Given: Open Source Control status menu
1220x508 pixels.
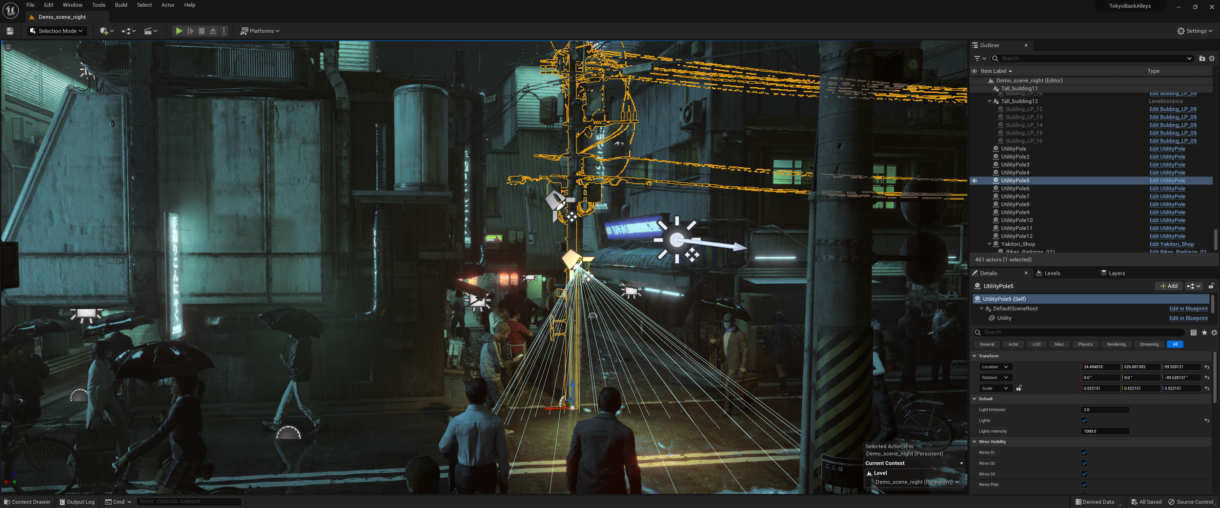Looking at the screenshot, I should (1190, 502).
